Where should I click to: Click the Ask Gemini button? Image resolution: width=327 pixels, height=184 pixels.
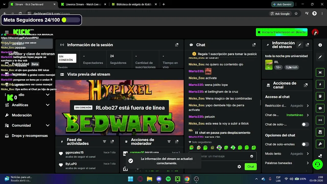[x=282, y=4]
